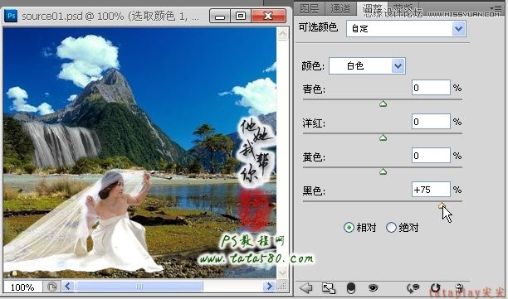
Task: Click the vertical scrollbar down arrow
Action: 282,272
